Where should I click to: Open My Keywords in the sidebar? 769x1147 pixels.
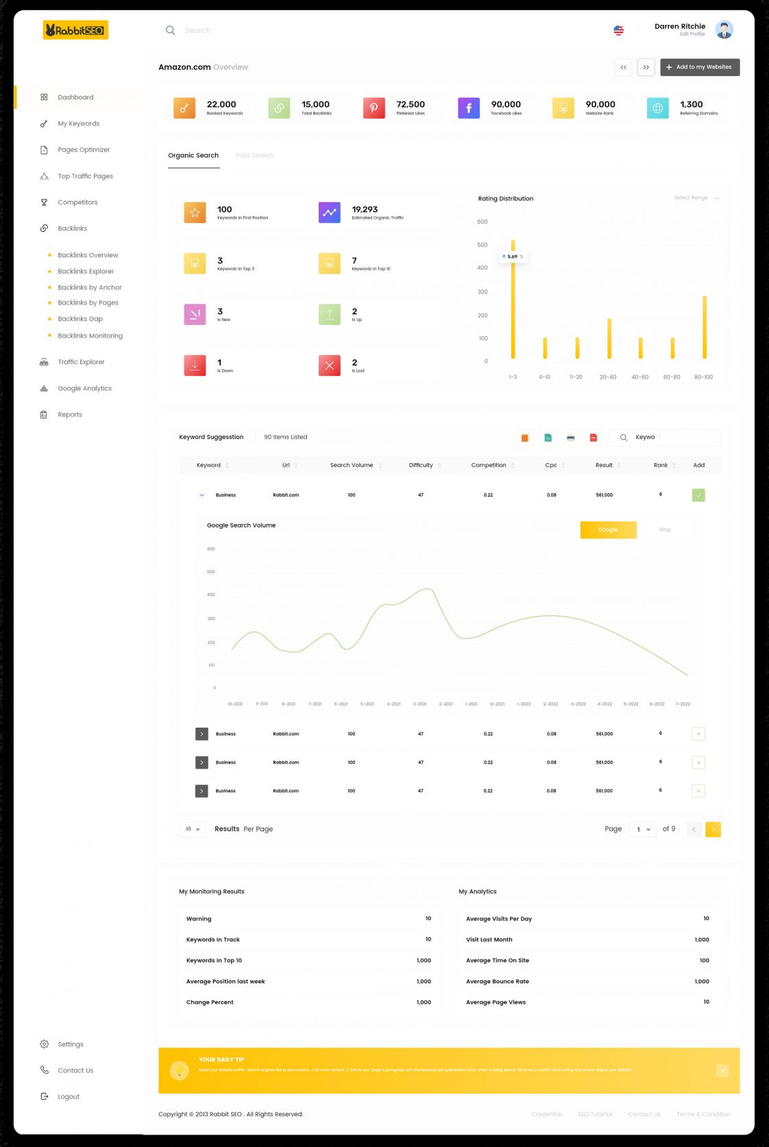[78, 123]
